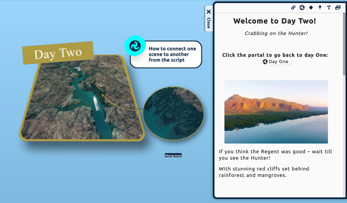Click the text T icon in toolbar
The height and width of the screenshot is (203, 347).
(329, 8)
